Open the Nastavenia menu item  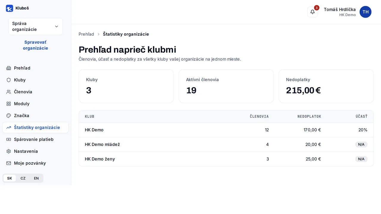(x=35, y=151)
